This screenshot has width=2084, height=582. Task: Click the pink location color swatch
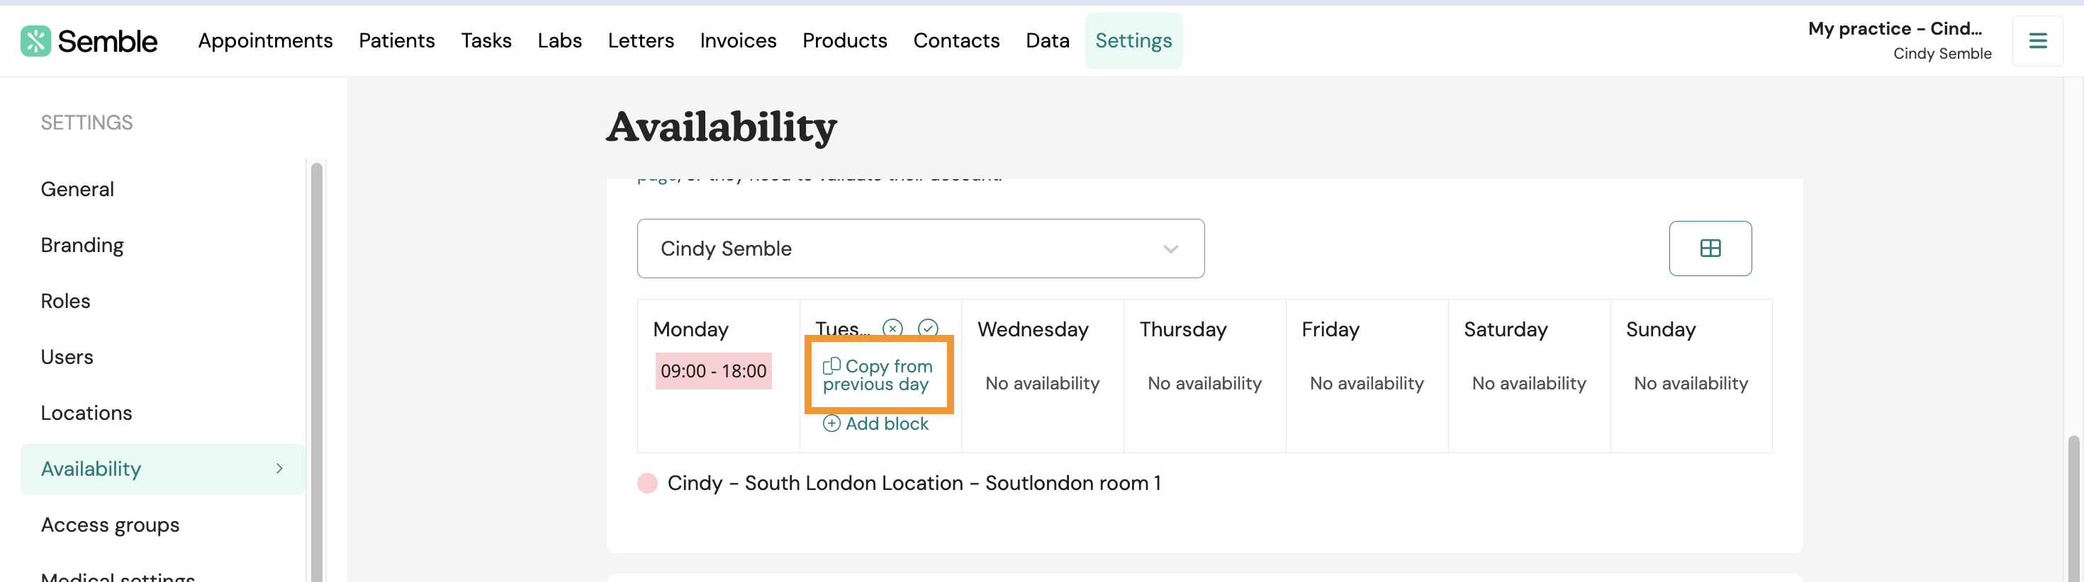[x=647, y=484]
